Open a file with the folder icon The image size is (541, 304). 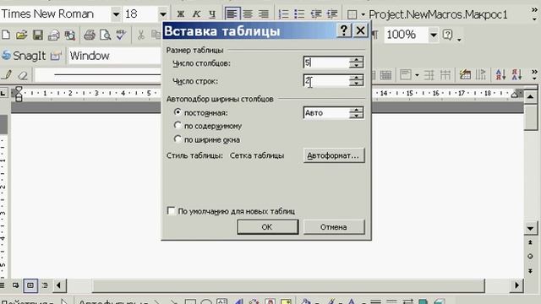(x=21, y=35)
